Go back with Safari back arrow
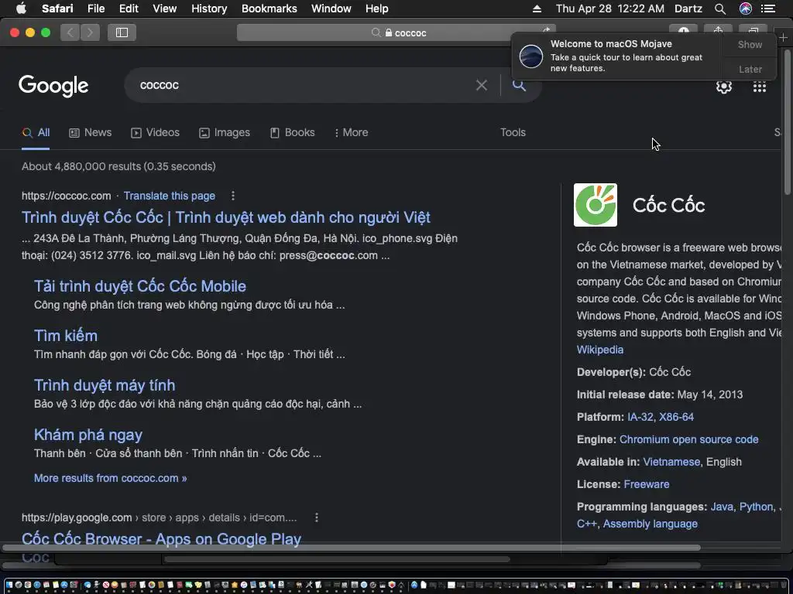Image resolution: width=793 pixels, height=594 pixels. pyautogui.click(x=70, y=32)
